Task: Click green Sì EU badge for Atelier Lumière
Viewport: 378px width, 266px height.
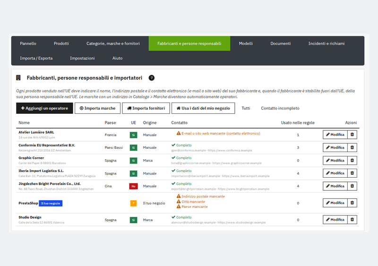Action: pyautogui.click(x=133, y=135)
